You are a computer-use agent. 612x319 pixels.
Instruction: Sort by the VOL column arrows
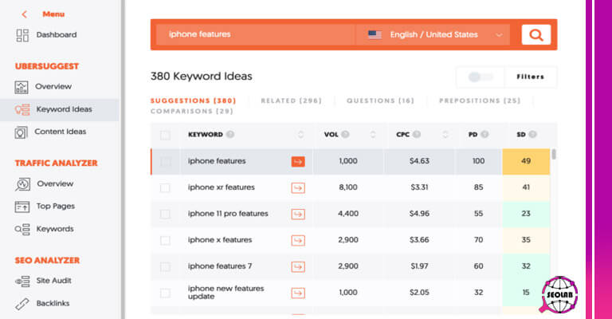(x=373, y=135)
